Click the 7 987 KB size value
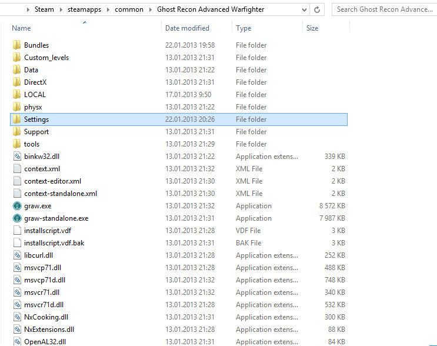This screenshot has height=346, width=437. pyautogui.click(x=332, y=218)
